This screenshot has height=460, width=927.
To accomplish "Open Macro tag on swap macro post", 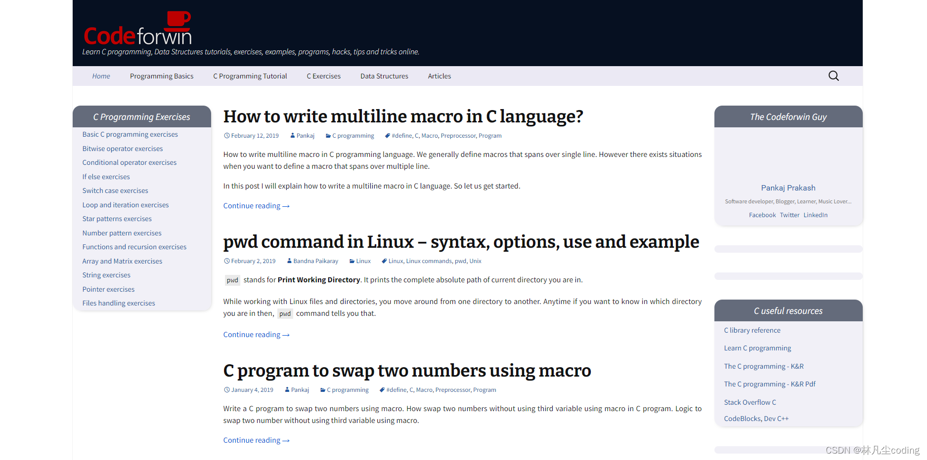I will 424,390.
